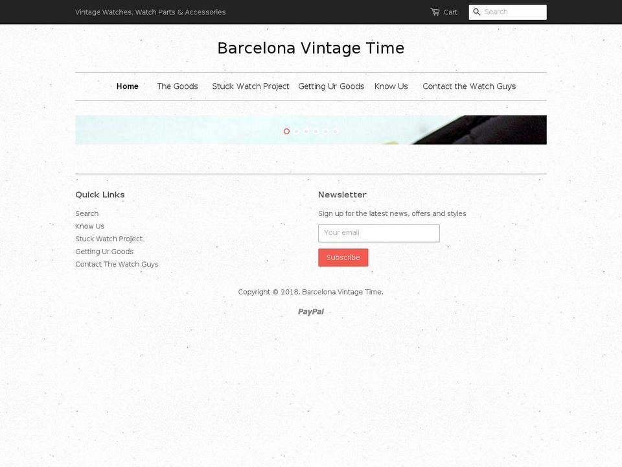Screen dimensions: 622x467
Task: Click the Quick Links heading
Action: (100, 195)
